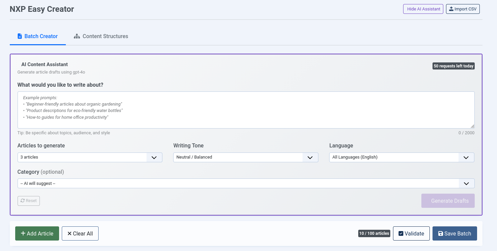497x251 pixels.
Task: Click the floppy disk icon in Save Batch
Action: click(440, 233)
